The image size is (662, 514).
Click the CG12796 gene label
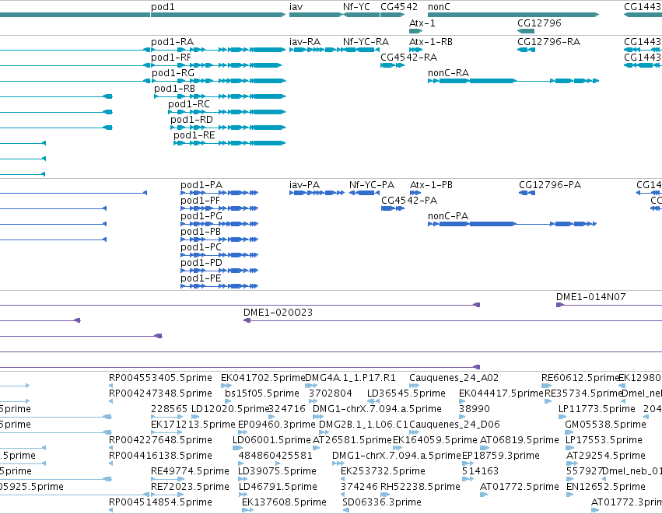(x=539, y=23)
